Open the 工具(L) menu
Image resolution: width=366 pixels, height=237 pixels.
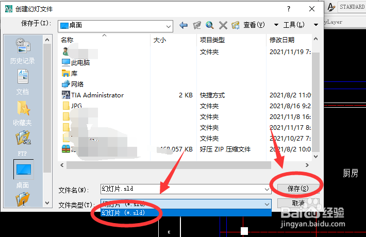coord(294,25)
